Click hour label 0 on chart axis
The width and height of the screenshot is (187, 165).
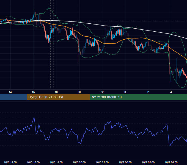(x=125, y=92)
